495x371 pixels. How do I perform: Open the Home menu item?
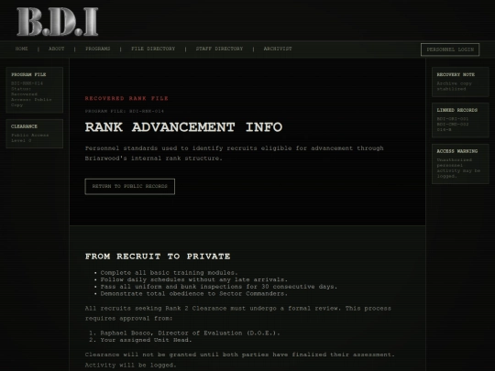pyautogui.click(x=21, y=49)
